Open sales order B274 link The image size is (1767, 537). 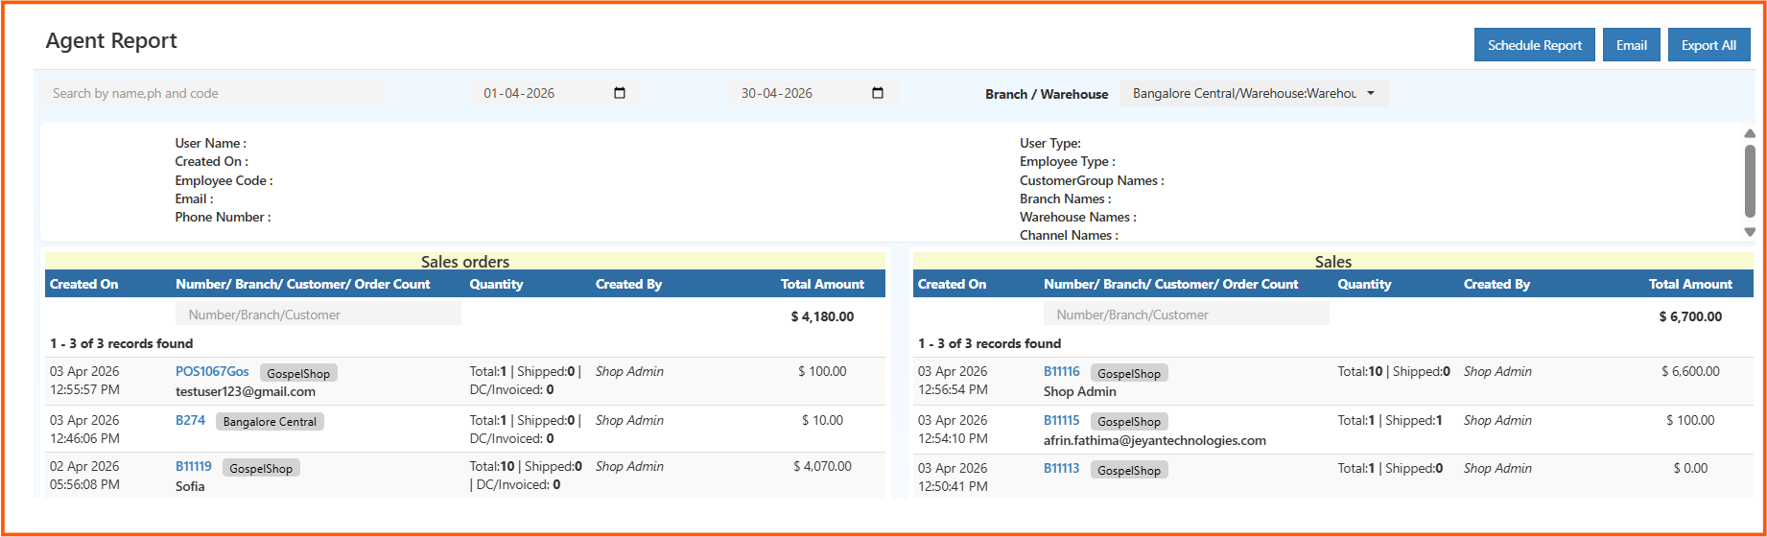click(190, 420)
